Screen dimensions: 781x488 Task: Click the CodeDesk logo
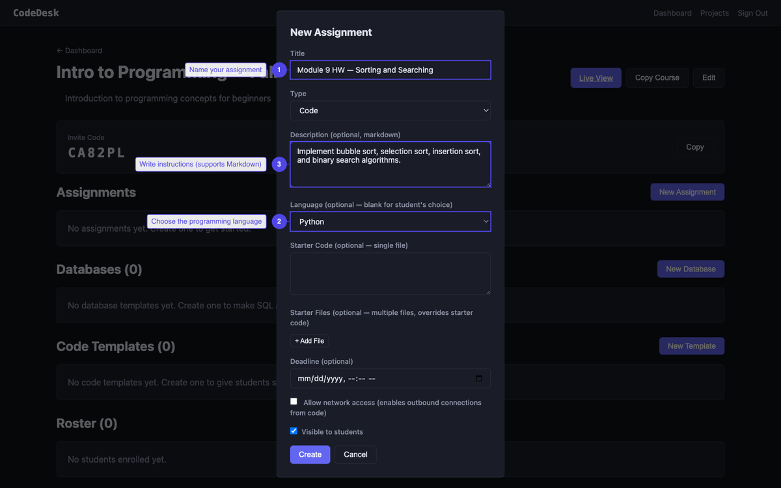point(36,12)
